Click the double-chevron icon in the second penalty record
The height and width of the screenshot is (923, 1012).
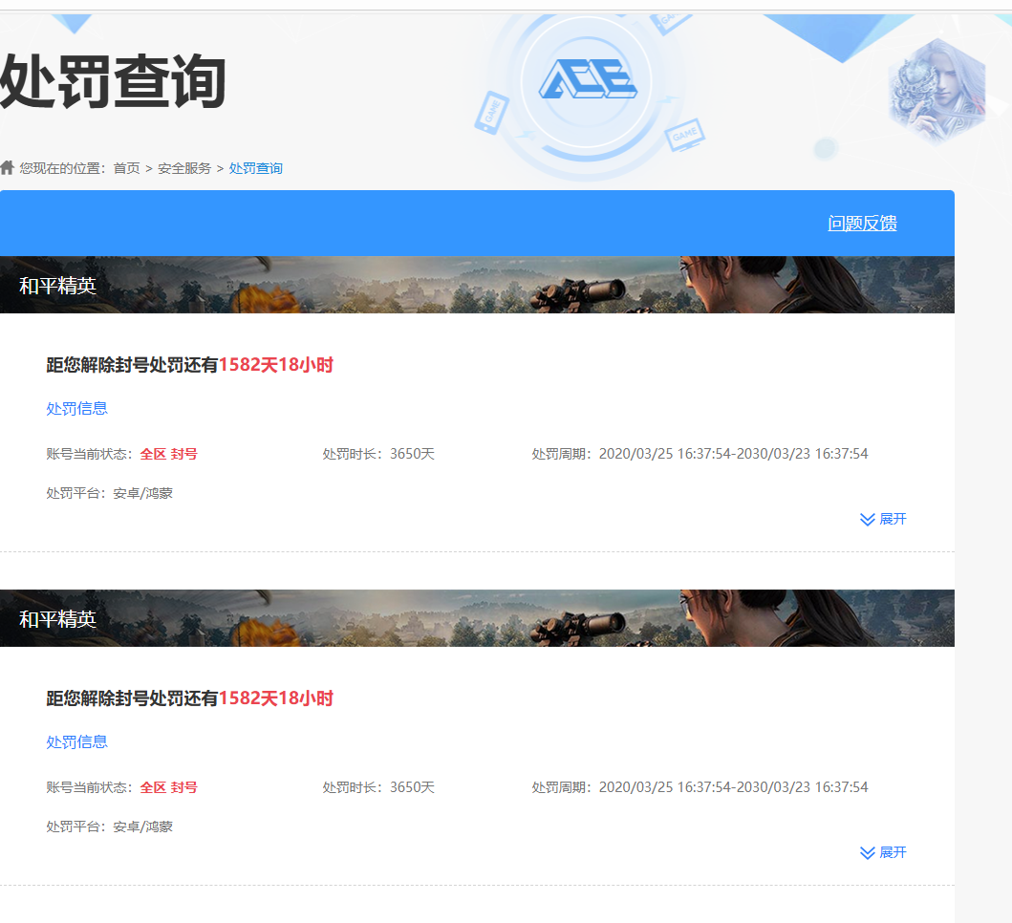[x=868, y=852]
